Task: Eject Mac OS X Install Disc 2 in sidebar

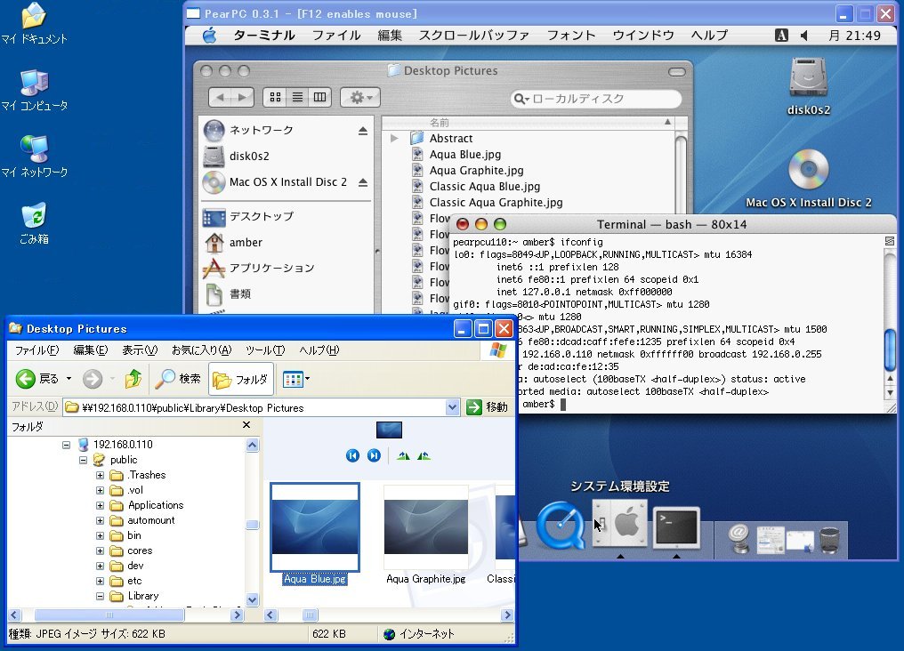Action: click(x=363, y=182)
